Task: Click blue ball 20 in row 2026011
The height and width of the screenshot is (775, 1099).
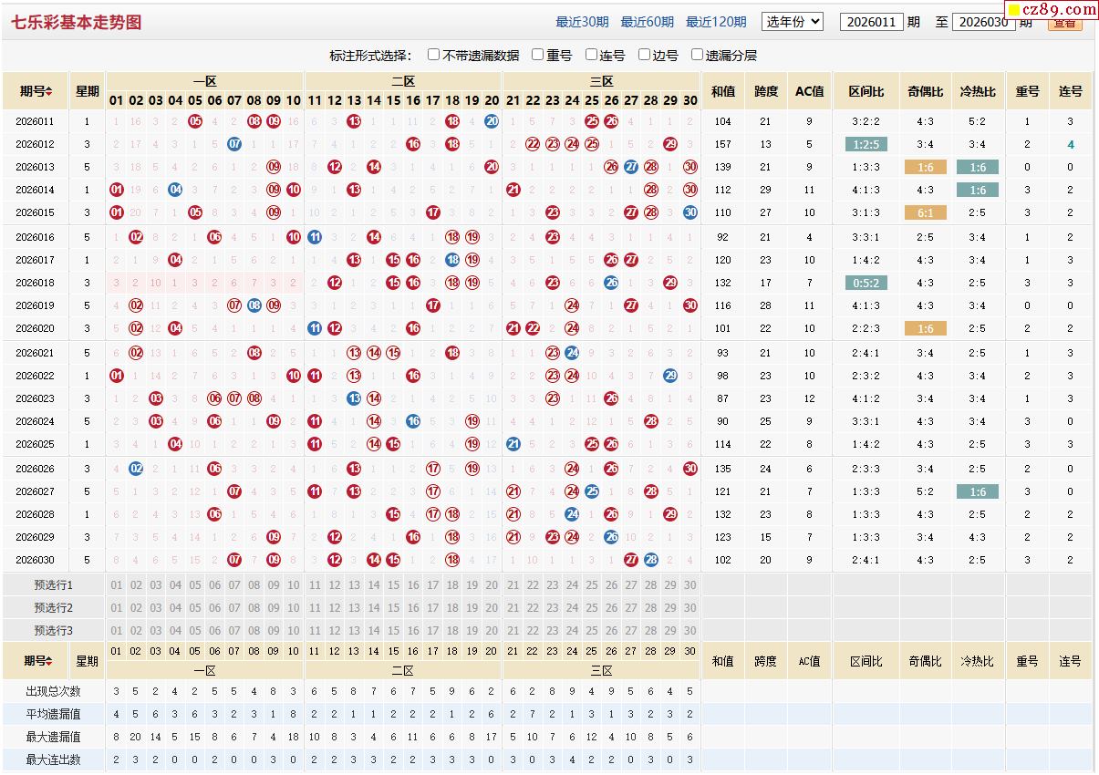Action: coord(492,121)
